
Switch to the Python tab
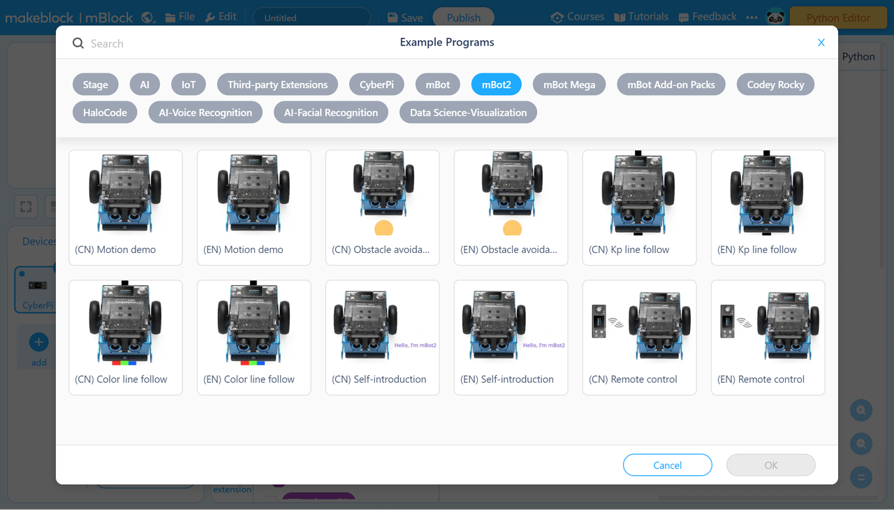pos(858,57)
